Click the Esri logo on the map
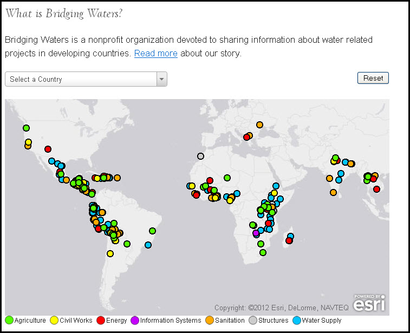Viewport: 410px width, 333px height. pos(369,303)
